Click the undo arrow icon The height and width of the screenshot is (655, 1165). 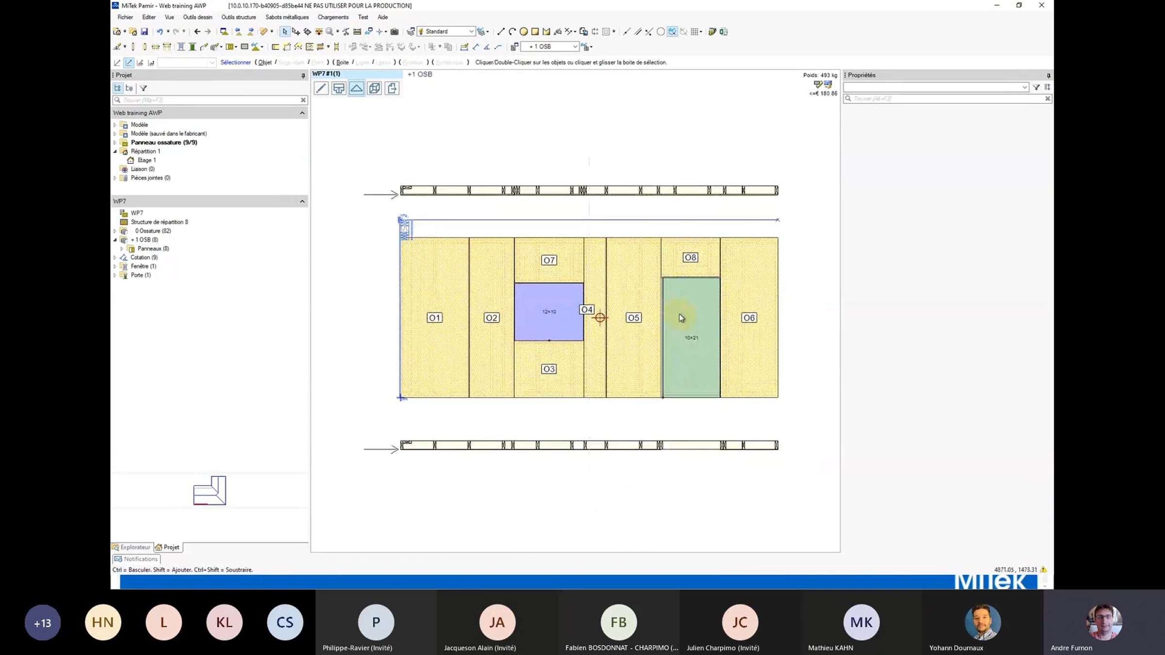click(x=159, y=32)
